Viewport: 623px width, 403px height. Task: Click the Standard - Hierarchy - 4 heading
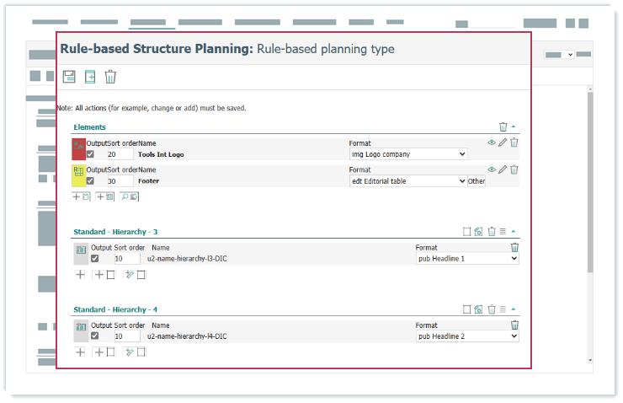tap(115, 309)
